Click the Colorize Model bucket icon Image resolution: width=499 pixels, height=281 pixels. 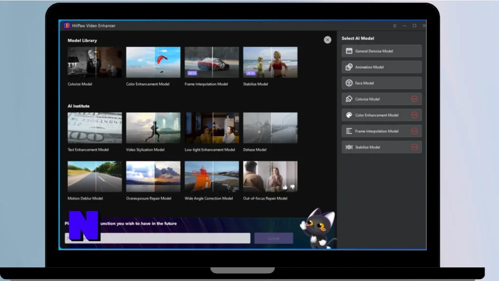tap(349, 99)
